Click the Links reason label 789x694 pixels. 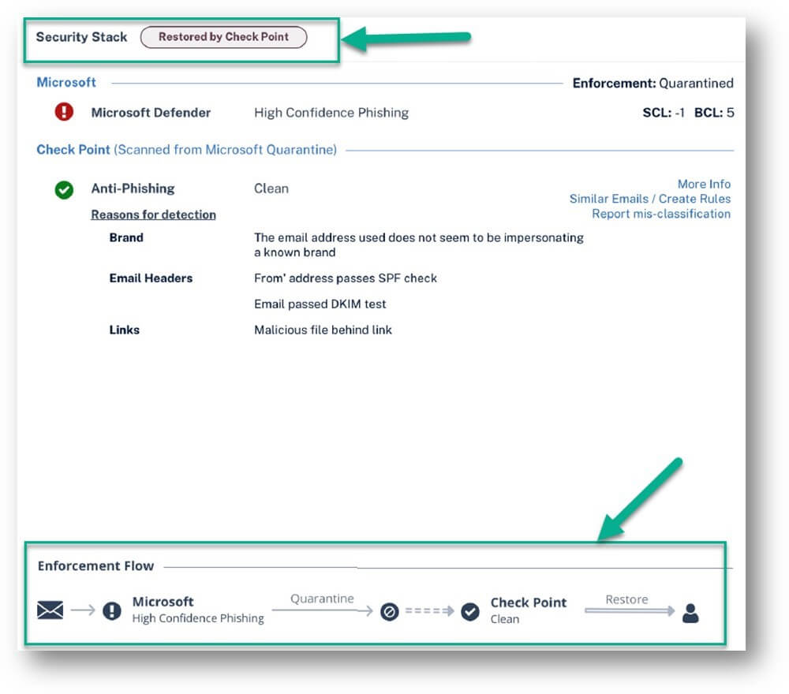pos(125,330)
